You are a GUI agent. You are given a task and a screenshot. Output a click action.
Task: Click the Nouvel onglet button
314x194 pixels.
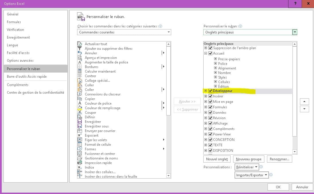pos(217,159)
